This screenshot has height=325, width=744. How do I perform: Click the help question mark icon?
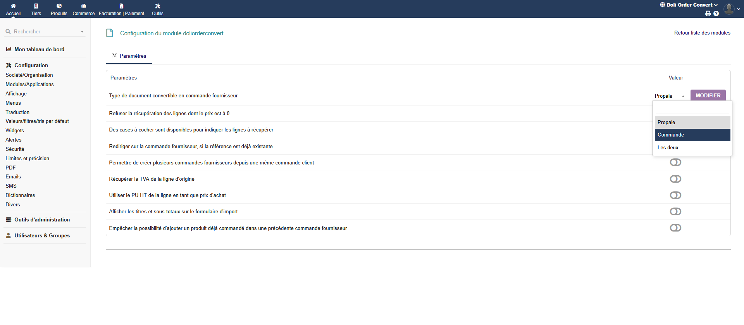716,14
